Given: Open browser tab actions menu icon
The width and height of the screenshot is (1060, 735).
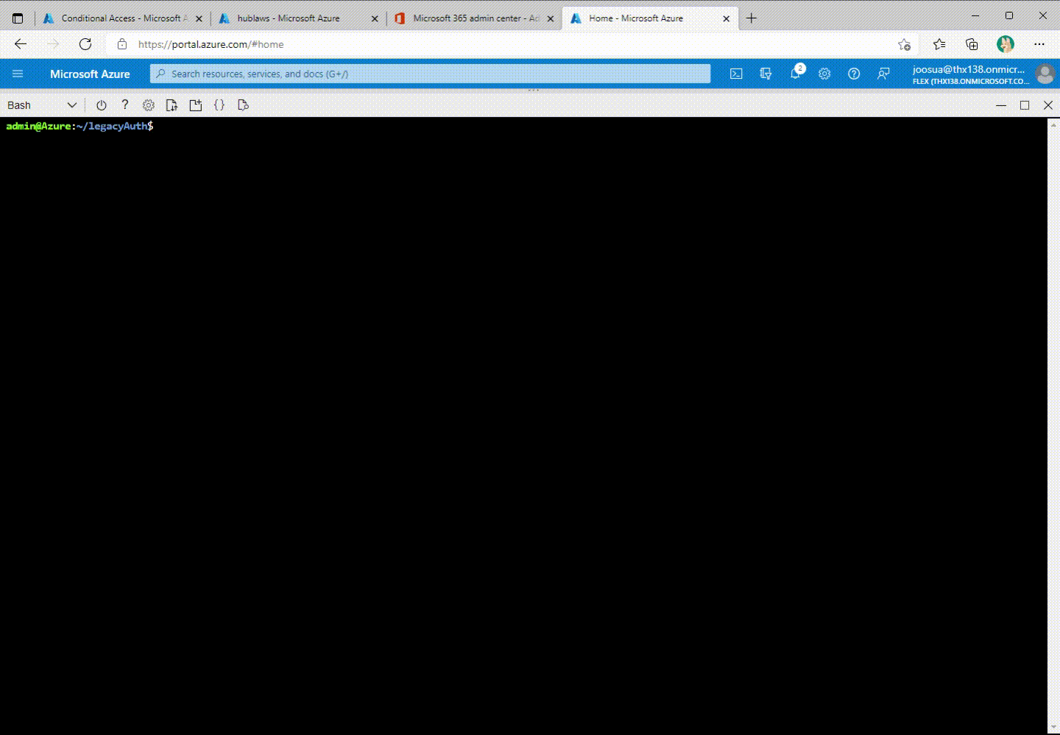Looking at the screenshot, I should pyautogui.click(x=18, y=18).
